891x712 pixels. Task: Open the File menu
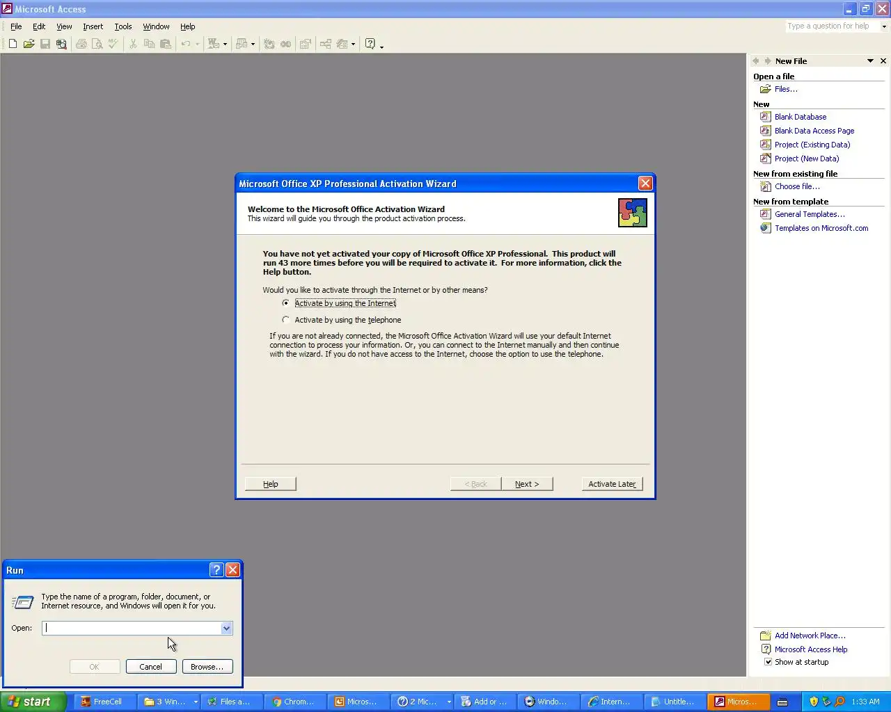pos(16,26)
